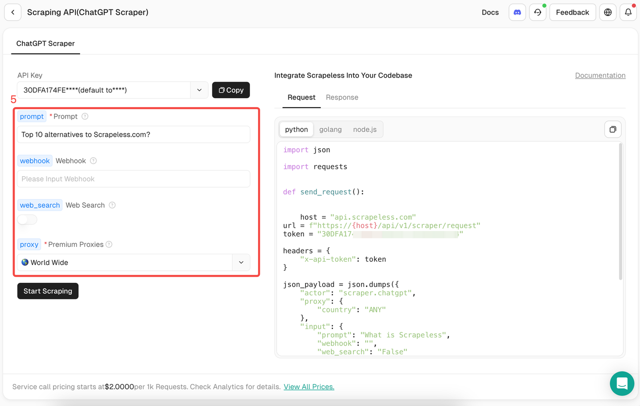Click the Feedback button

(572, 13)
